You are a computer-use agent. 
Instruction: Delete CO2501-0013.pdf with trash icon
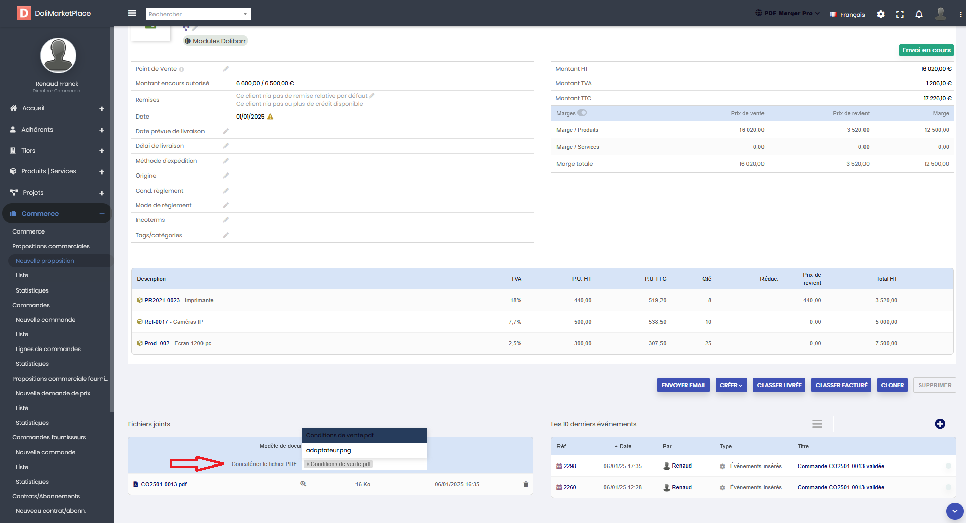tap(526, 484)
